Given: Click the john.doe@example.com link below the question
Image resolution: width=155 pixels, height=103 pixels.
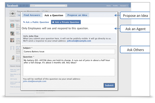Looking at the screenshot, I should 35,81.
